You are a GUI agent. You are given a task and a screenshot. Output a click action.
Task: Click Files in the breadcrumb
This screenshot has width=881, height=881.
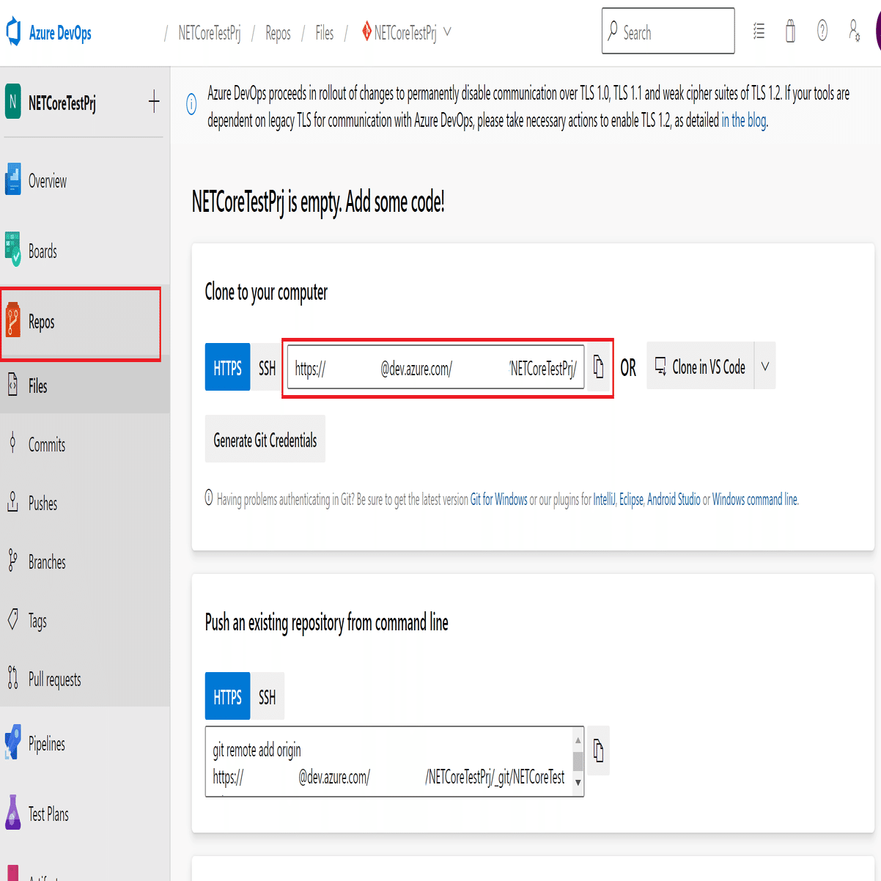325,32
